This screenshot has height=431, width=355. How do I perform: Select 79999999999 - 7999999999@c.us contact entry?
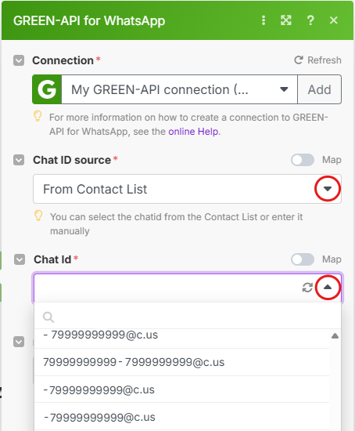click(181, 362)
